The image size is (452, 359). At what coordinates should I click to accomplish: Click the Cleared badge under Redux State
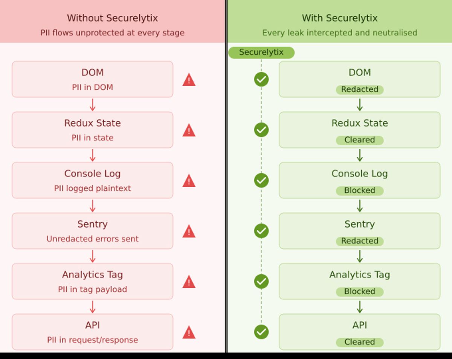coord(360,140)
